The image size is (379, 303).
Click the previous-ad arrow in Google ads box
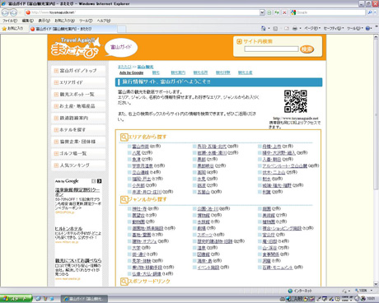click(94, 181)
